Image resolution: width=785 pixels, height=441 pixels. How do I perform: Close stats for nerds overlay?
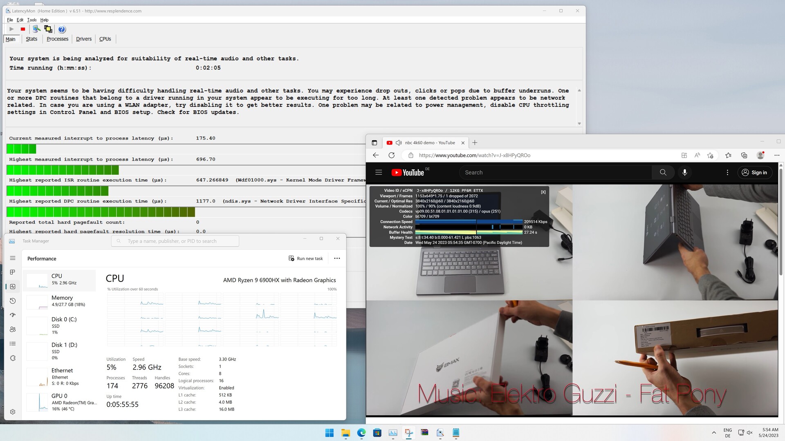pos(543,192)
